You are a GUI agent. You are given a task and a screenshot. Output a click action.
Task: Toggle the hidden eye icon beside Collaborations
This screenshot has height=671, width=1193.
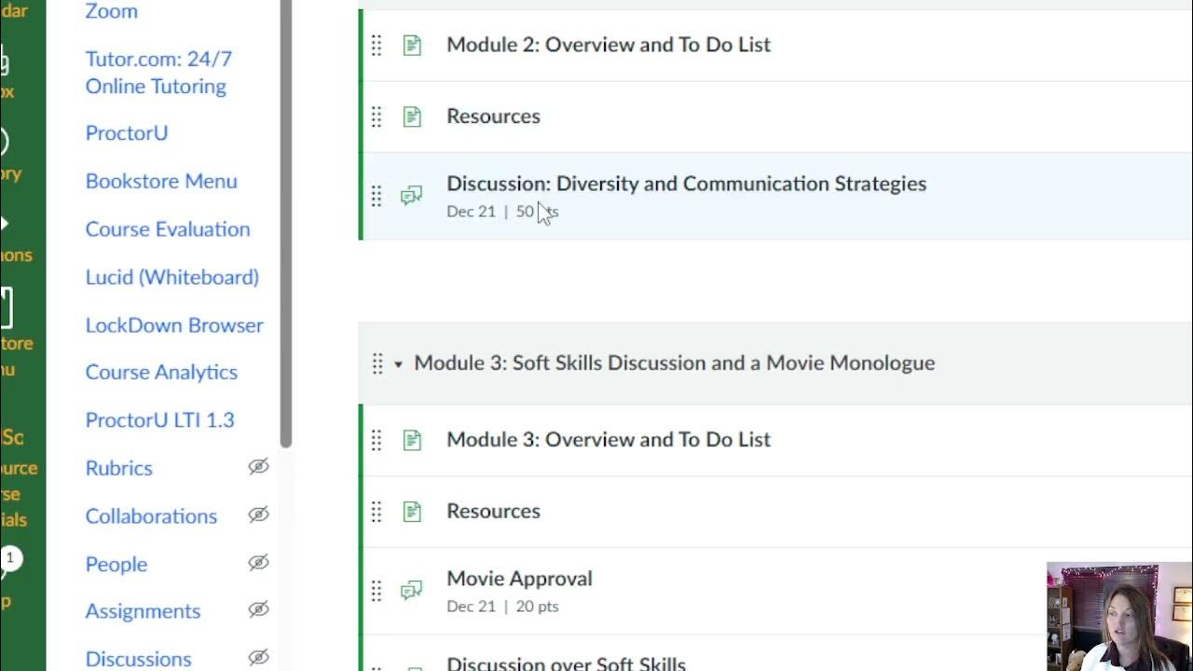point(258,515)
